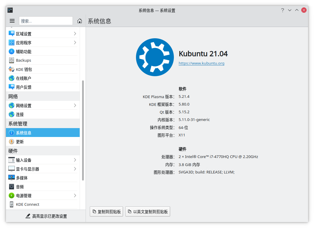Click the SVGA3D graphics processor value
Image resolution: width=314 pixels, height=228 pixels.
coord(207,172)
